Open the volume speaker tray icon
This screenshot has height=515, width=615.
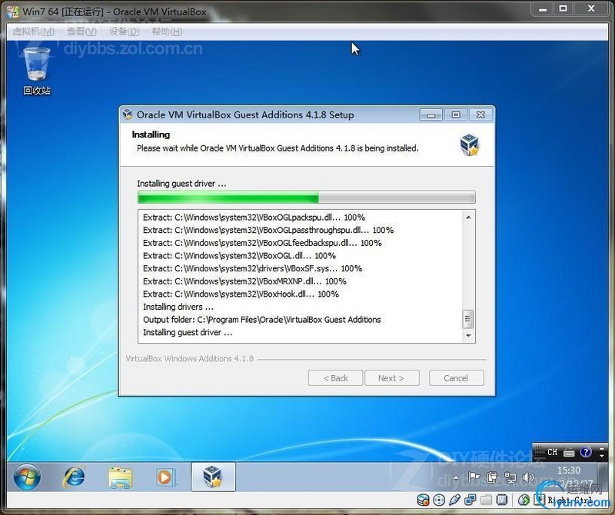coord(528,477)
